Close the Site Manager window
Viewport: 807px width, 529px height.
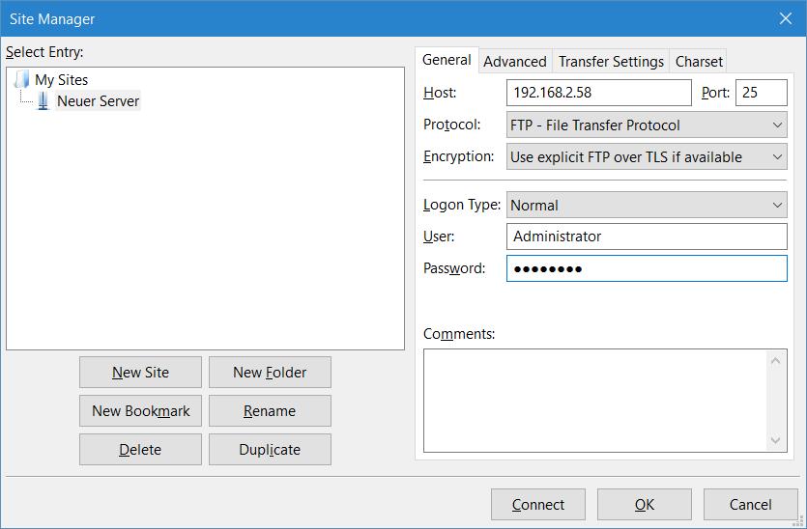pyautogui.click(x=786, y=18)
